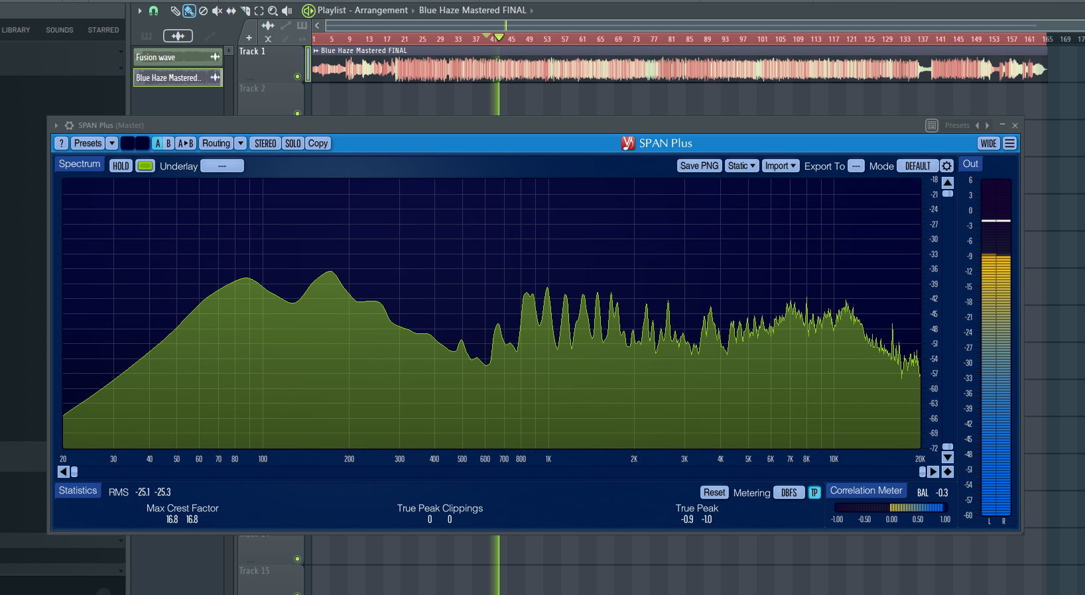Toggle the SOLO channel button
The height and width of the screenshot is (595, 1085).
pos(293,144)
